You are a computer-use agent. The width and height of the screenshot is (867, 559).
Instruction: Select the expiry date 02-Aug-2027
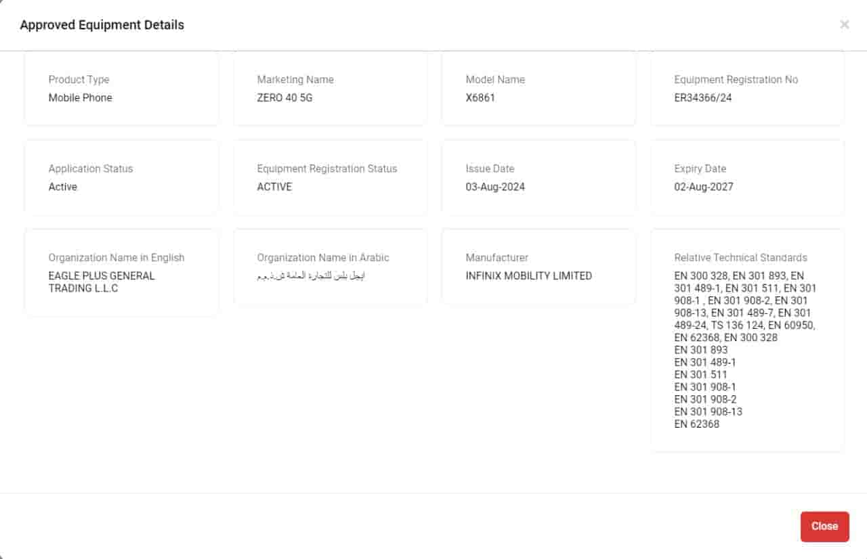[703, 187]
